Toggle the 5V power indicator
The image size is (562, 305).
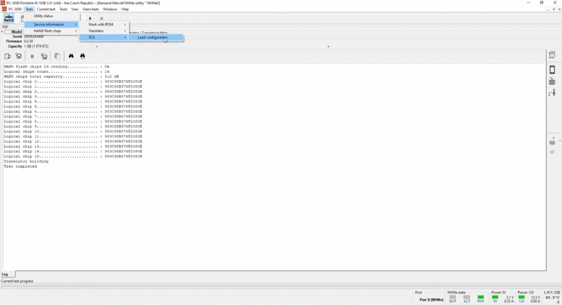(495, 297)
